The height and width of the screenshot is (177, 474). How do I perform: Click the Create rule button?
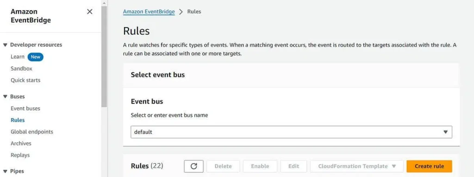point(429,166)
